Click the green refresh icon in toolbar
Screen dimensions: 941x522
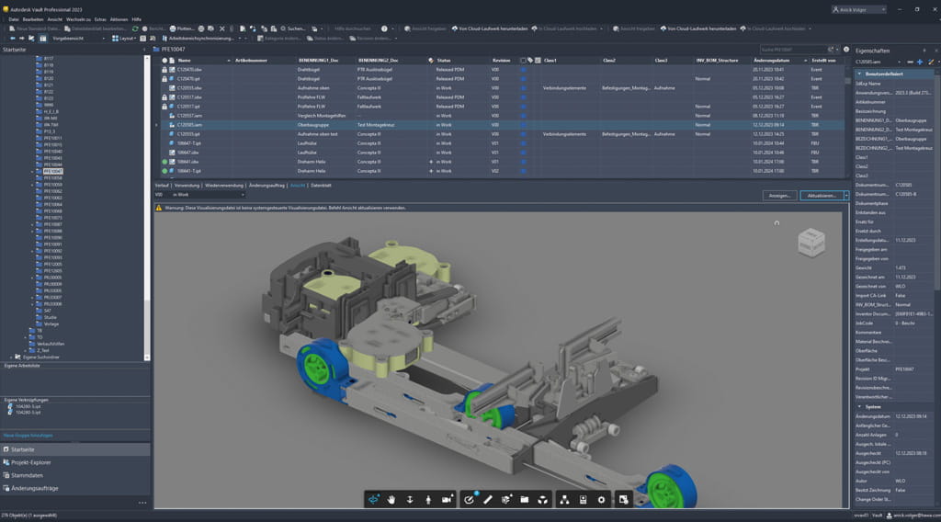pos(136,28)
